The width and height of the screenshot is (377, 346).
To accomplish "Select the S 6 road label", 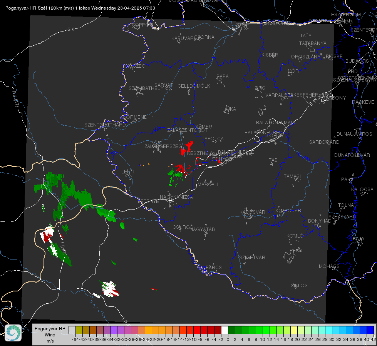I will coord(71,29).
